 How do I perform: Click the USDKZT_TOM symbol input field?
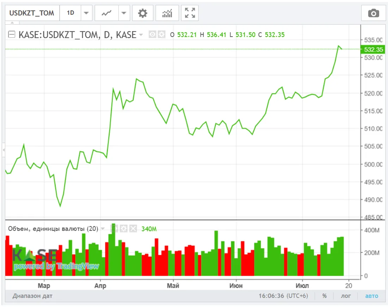[x=32, y=13]
